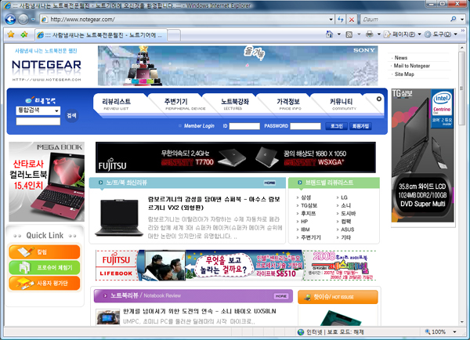This screenshot has width=470, height=340.
Task: Click the green 프로슈머 체험기 button
Action: point(45,267)
